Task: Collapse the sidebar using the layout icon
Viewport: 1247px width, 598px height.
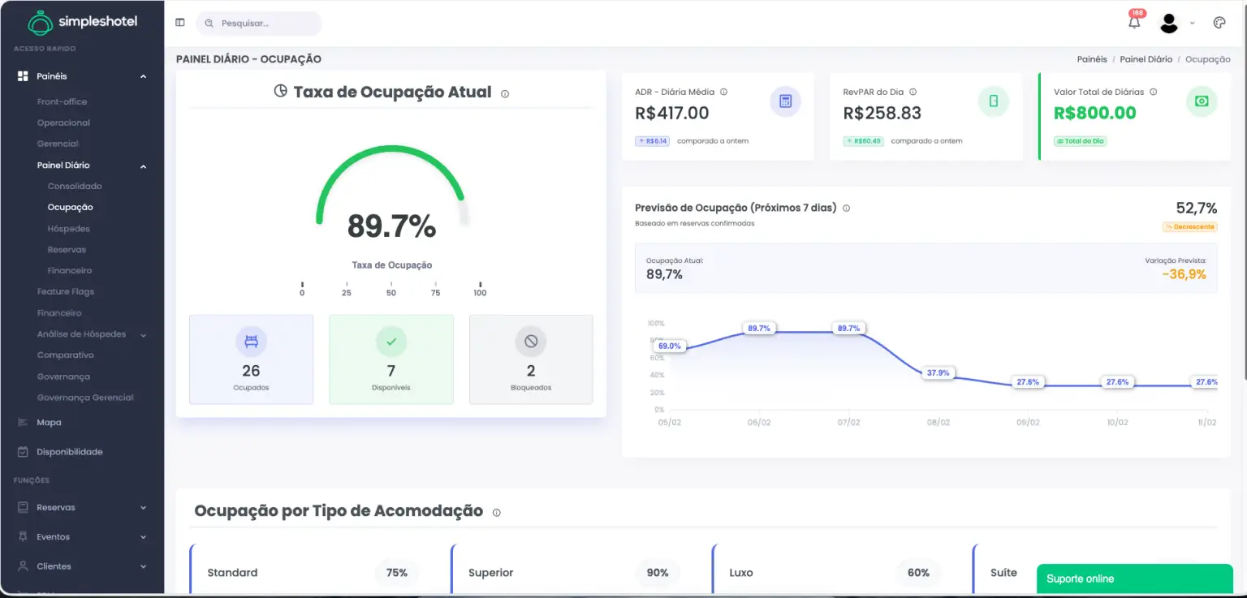Action: 179,22
